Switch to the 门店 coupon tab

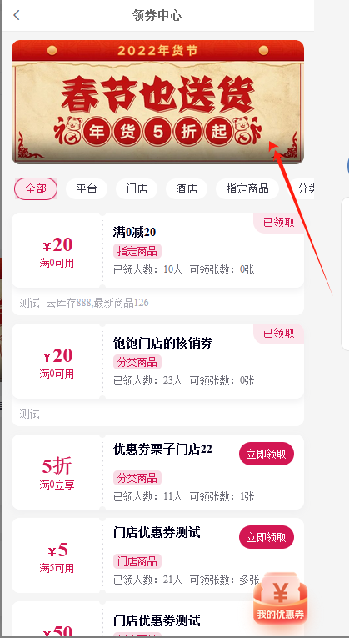137,189
